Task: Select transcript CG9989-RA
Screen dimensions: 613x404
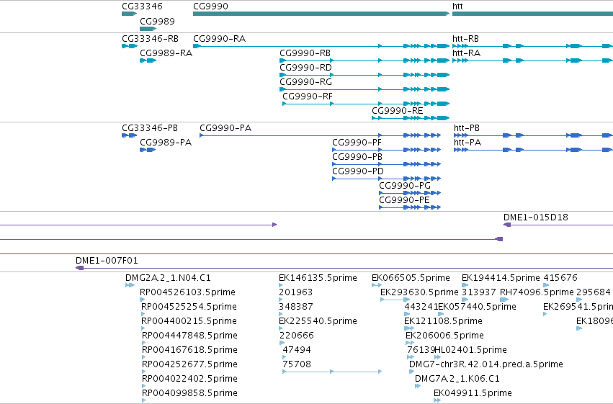Action: [x=166, y=53]
